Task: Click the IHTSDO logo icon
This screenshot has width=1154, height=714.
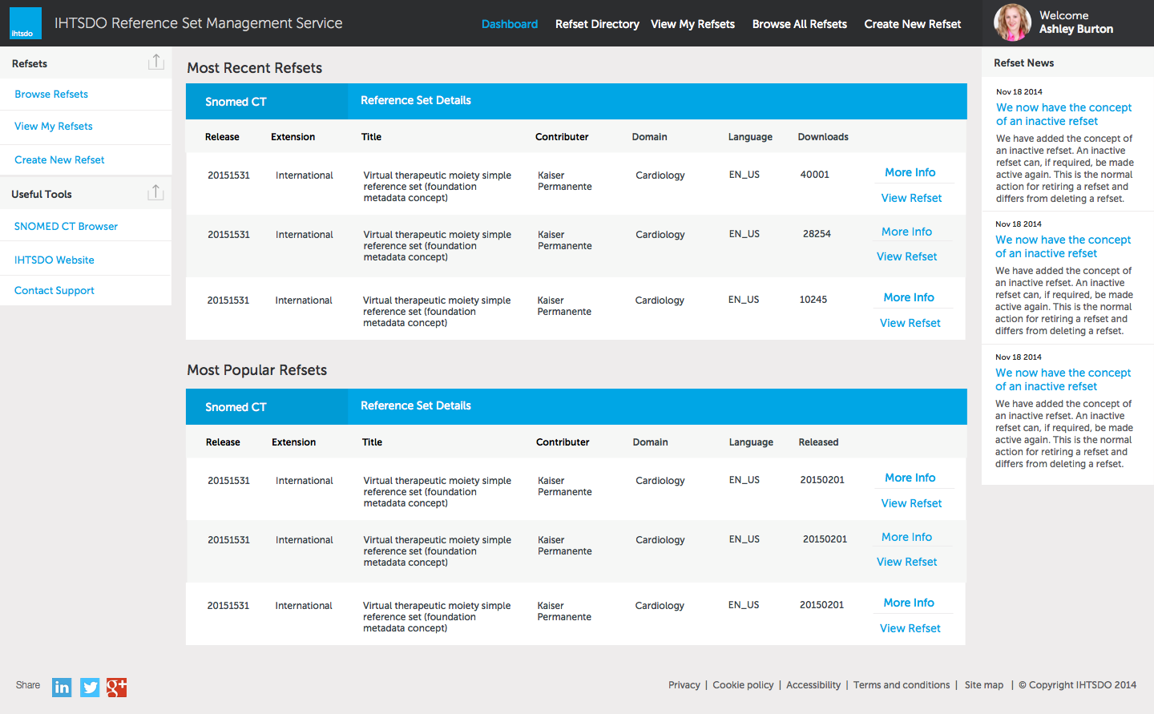Action: click(x=26, y=23)
